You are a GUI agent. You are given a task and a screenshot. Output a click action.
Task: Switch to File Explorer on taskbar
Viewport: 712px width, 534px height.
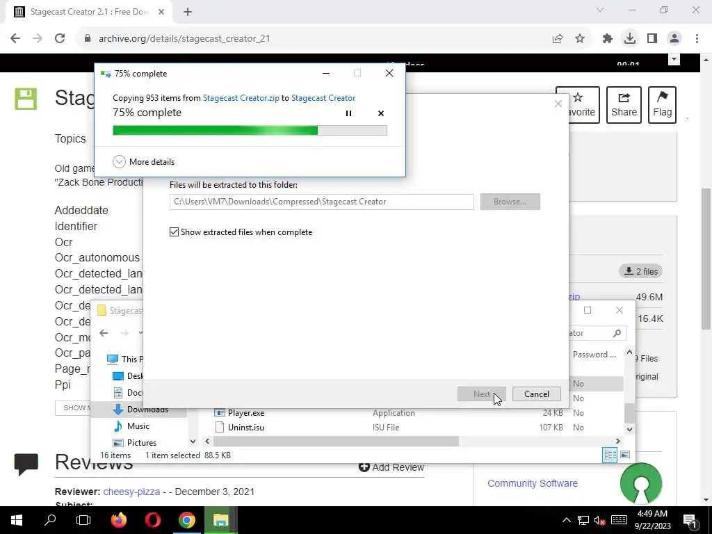220,520
